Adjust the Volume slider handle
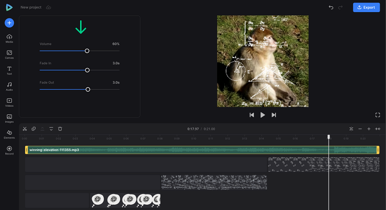 (x=87, y=51)
